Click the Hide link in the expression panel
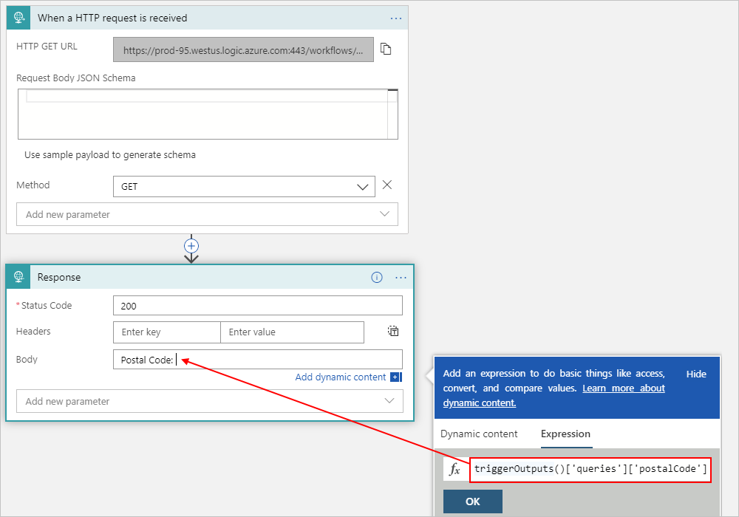739x517 pixels. click(695, 374)
